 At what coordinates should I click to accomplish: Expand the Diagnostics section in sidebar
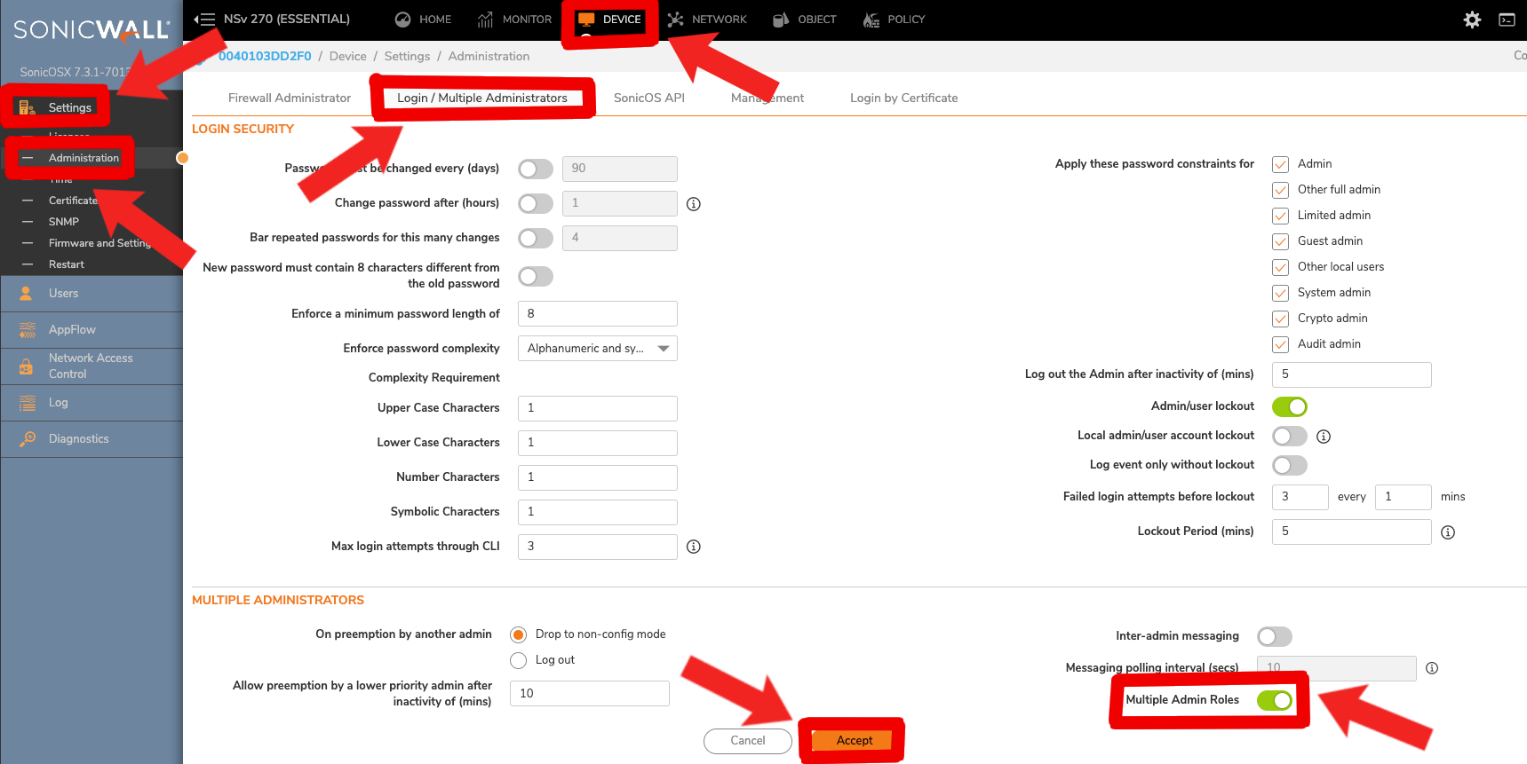(78, 439)
